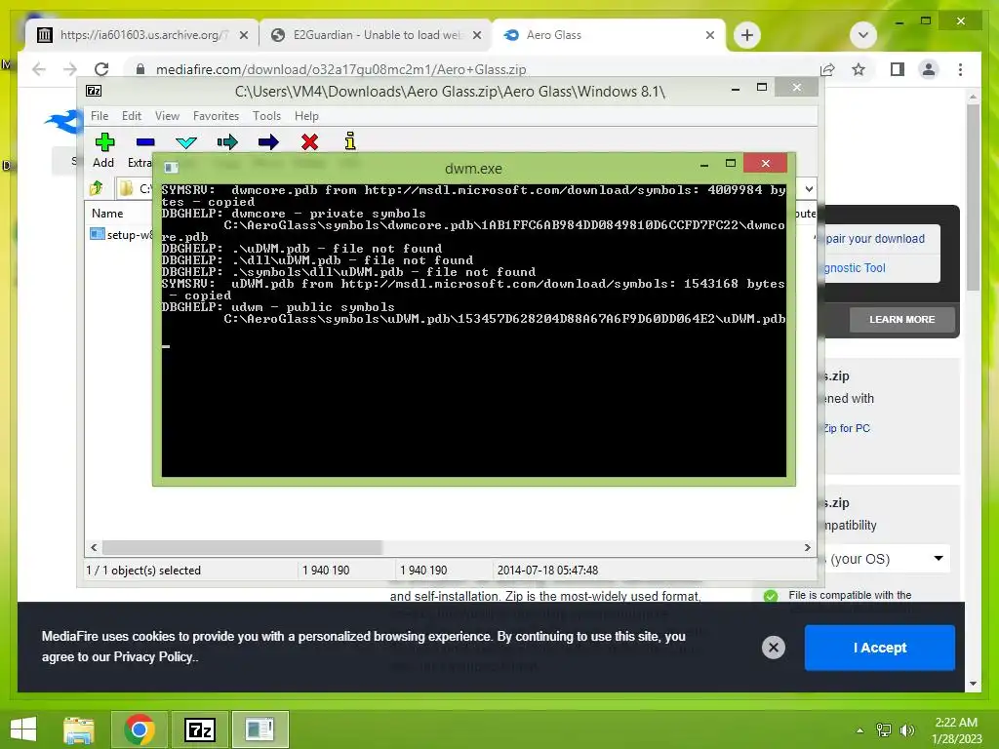
Task: Click the Chrome taskbar icon
Action: 139,729
